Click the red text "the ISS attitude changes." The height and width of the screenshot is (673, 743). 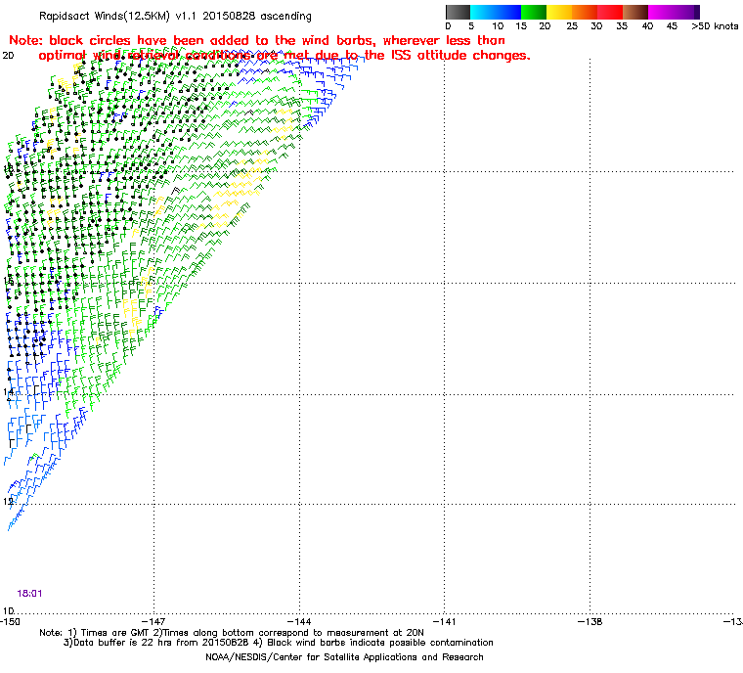pos(447,56)
